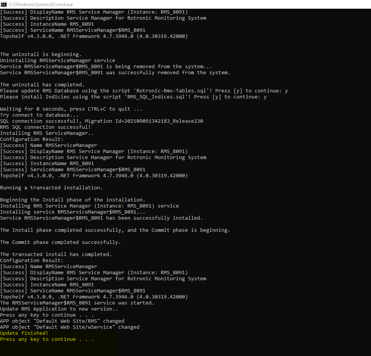Viewport: 371px width, 356px height.
Task: Click 'Update RMS Application to new version..' line
Action: 59,309
